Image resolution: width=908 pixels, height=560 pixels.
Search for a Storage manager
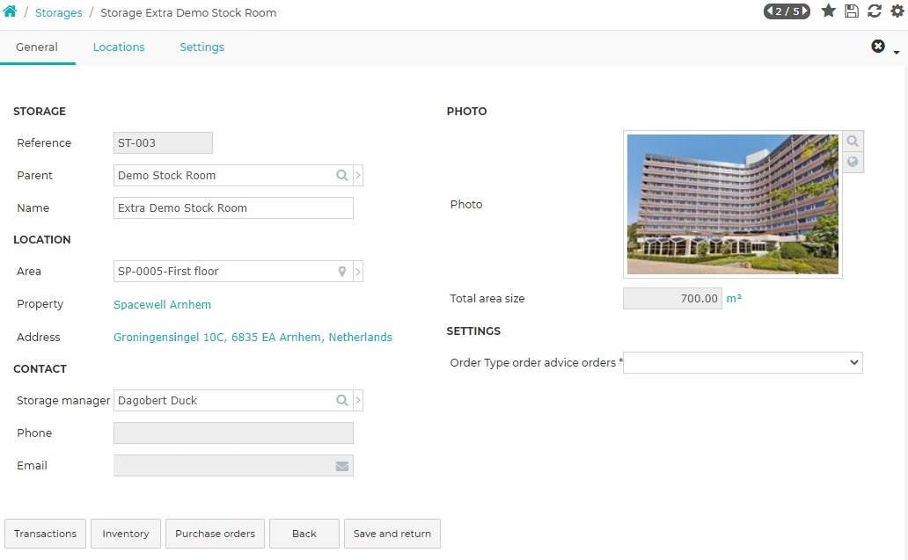coord(341,400)
